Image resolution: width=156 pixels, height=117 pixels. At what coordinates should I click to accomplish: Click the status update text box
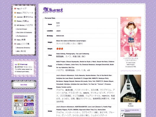(24, 68)
